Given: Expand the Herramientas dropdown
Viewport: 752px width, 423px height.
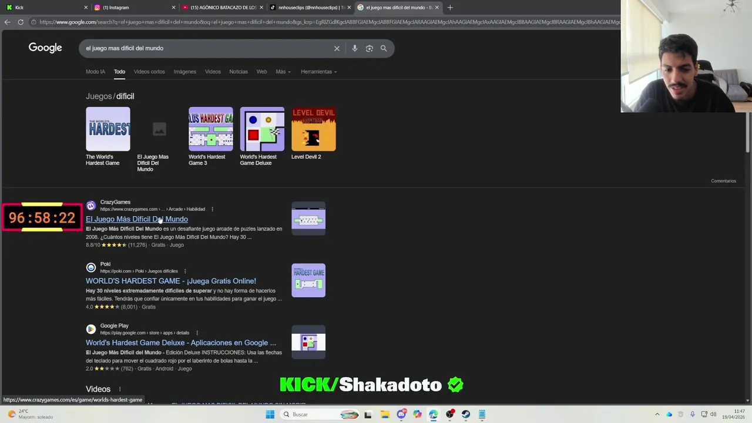Looking at the screenshot, I should tap(318, 72).
